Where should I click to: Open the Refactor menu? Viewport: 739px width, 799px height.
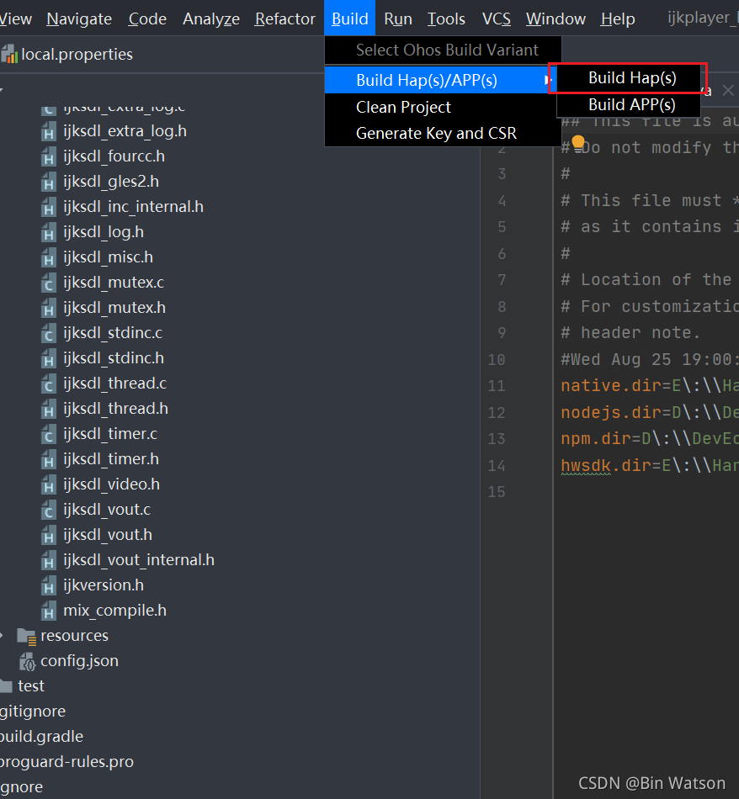285,19
